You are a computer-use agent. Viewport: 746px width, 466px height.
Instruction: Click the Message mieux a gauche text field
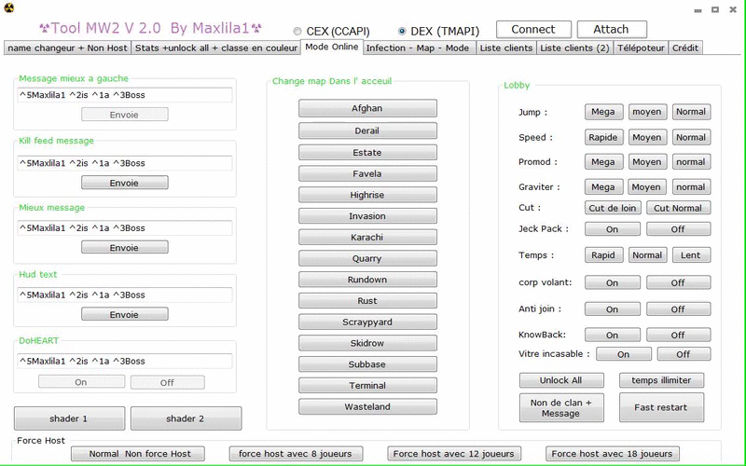pos(125,95)
